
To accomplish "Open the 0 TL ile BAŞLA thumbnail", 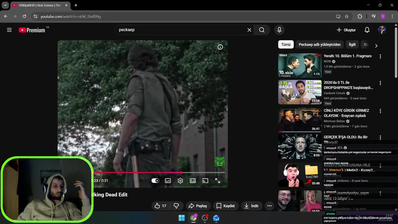I will [x=300, y=92].
